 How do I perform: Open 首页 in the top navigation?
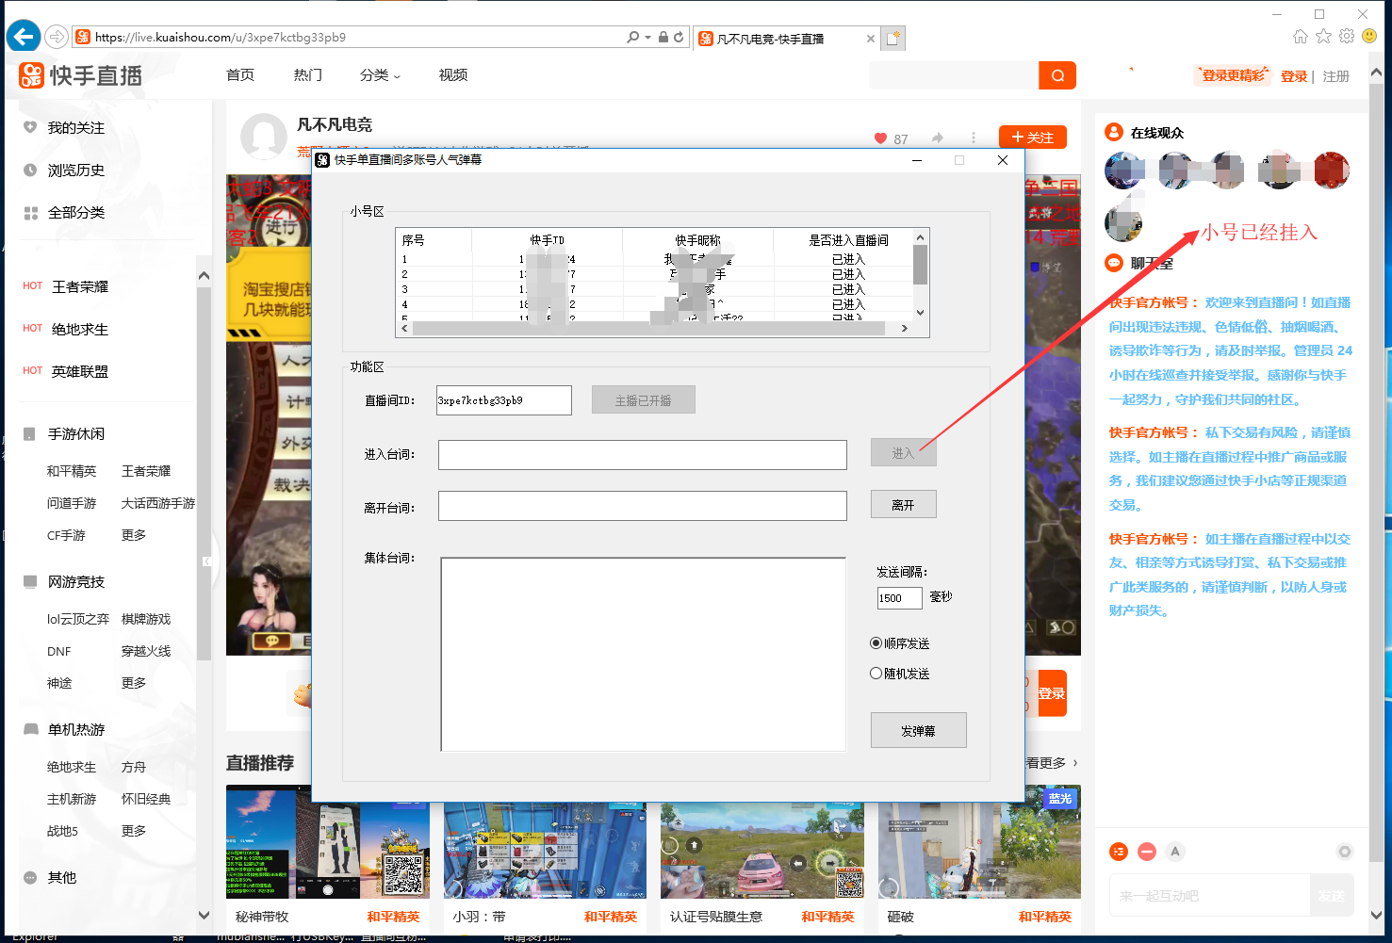click(x=240, y=75)
